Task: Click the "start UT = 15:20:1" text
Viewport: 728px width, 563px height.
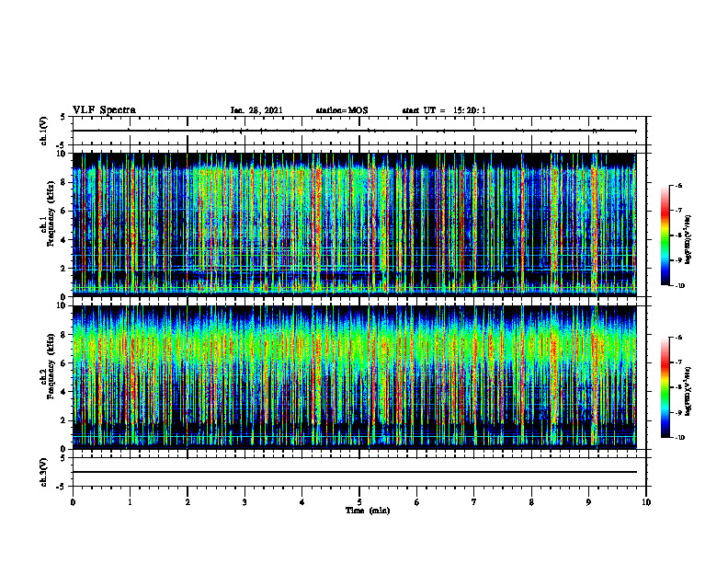Action: (444, 110)
